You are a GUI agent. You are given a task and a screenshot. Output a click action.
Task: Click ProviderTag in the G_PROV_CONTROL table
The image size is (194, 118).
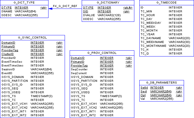pyautogui.click(x=79, y=66)
